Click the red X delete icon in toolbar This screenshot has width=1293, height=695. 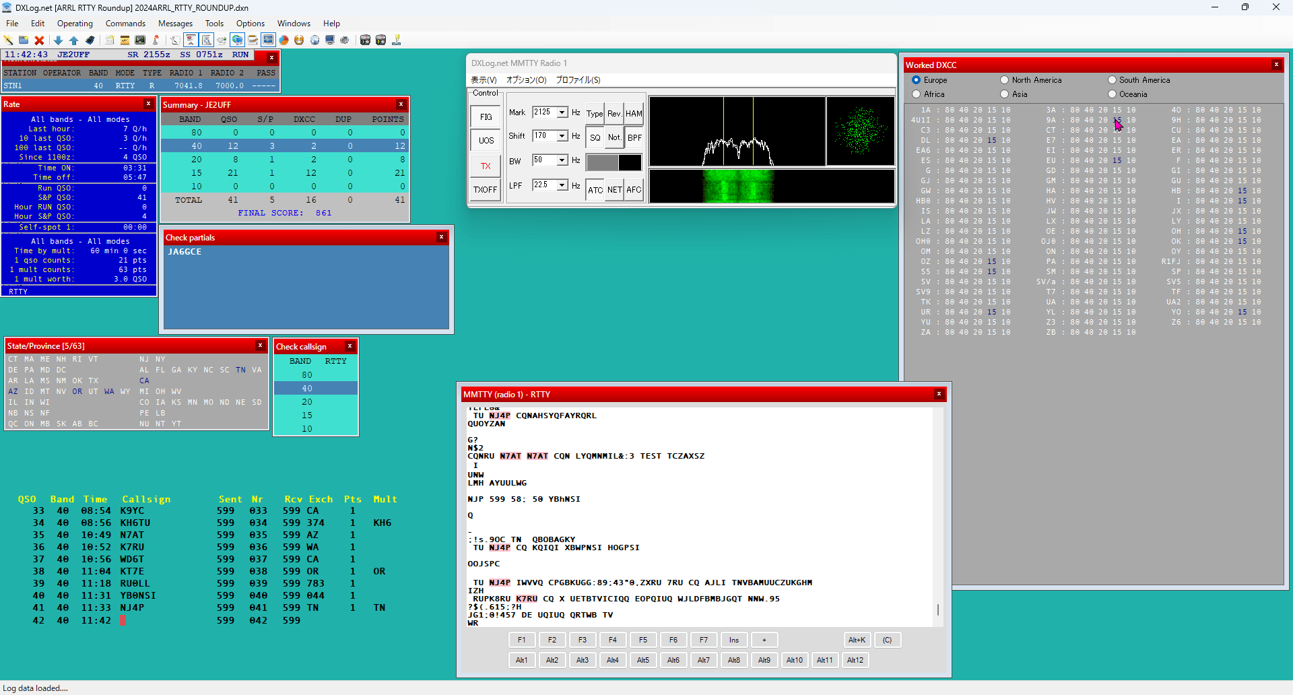pyautogui.click(x=39, y=40)
